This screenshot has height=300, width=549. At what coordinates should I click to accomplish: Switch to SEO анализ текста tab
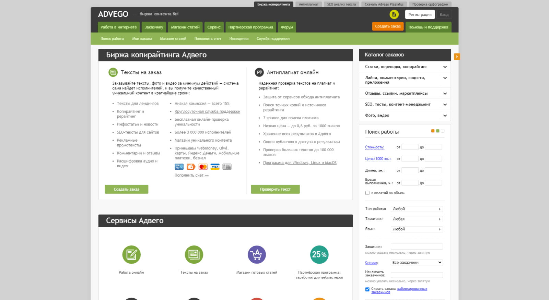(x=341, y=4)
